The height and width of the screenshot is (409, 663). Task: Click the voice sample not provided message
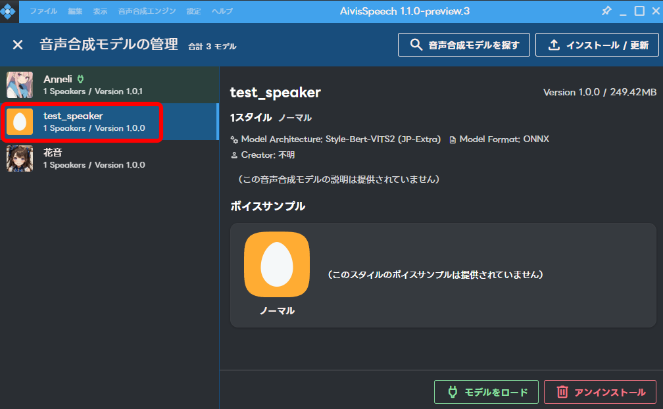pos(435,275)
